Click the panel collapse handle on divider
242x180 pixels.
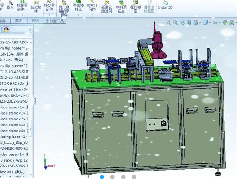35,101
